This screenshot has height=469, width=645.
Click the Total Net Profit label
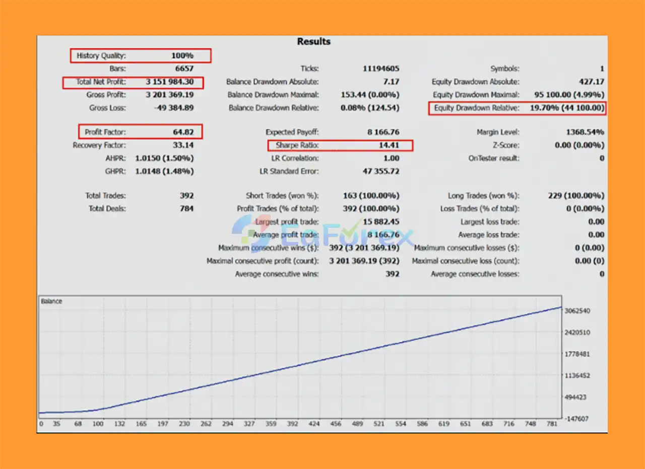101,82
